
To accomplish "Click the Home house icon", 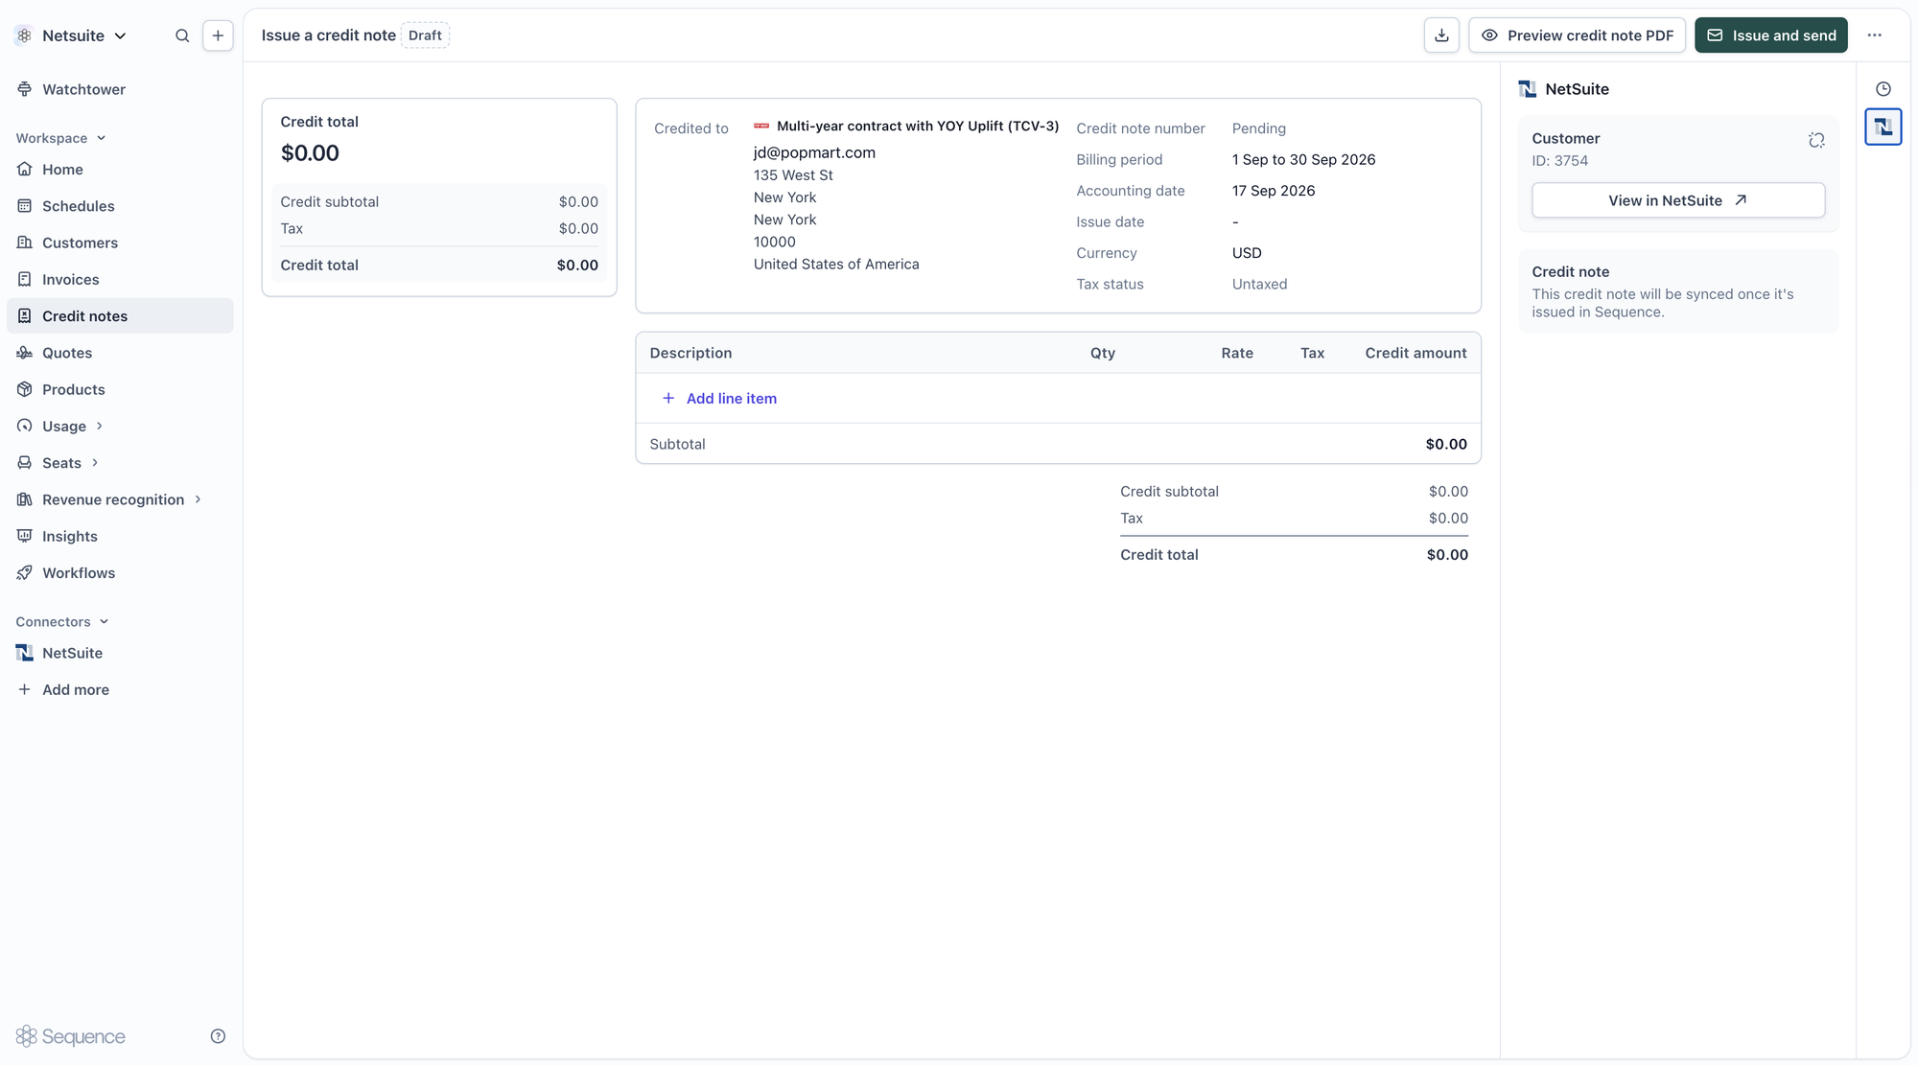I will tap(25, 170).
